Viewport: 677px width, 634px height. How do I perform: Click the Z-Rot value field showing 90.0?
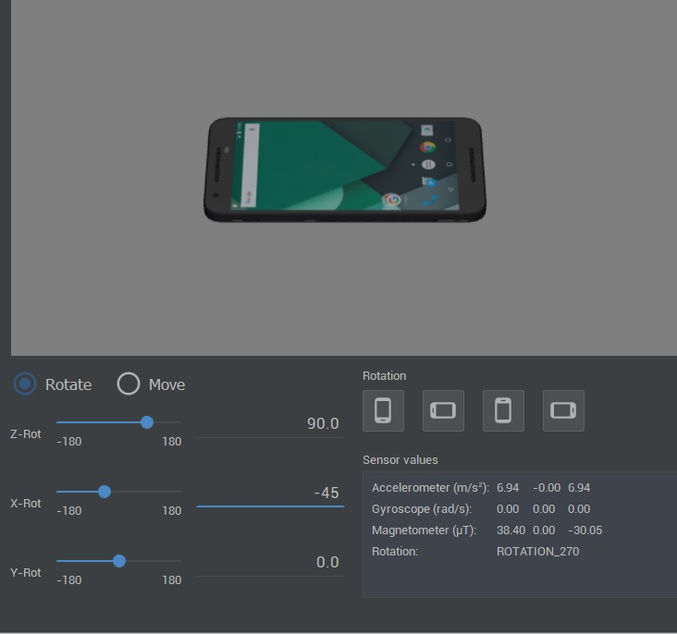270,424
